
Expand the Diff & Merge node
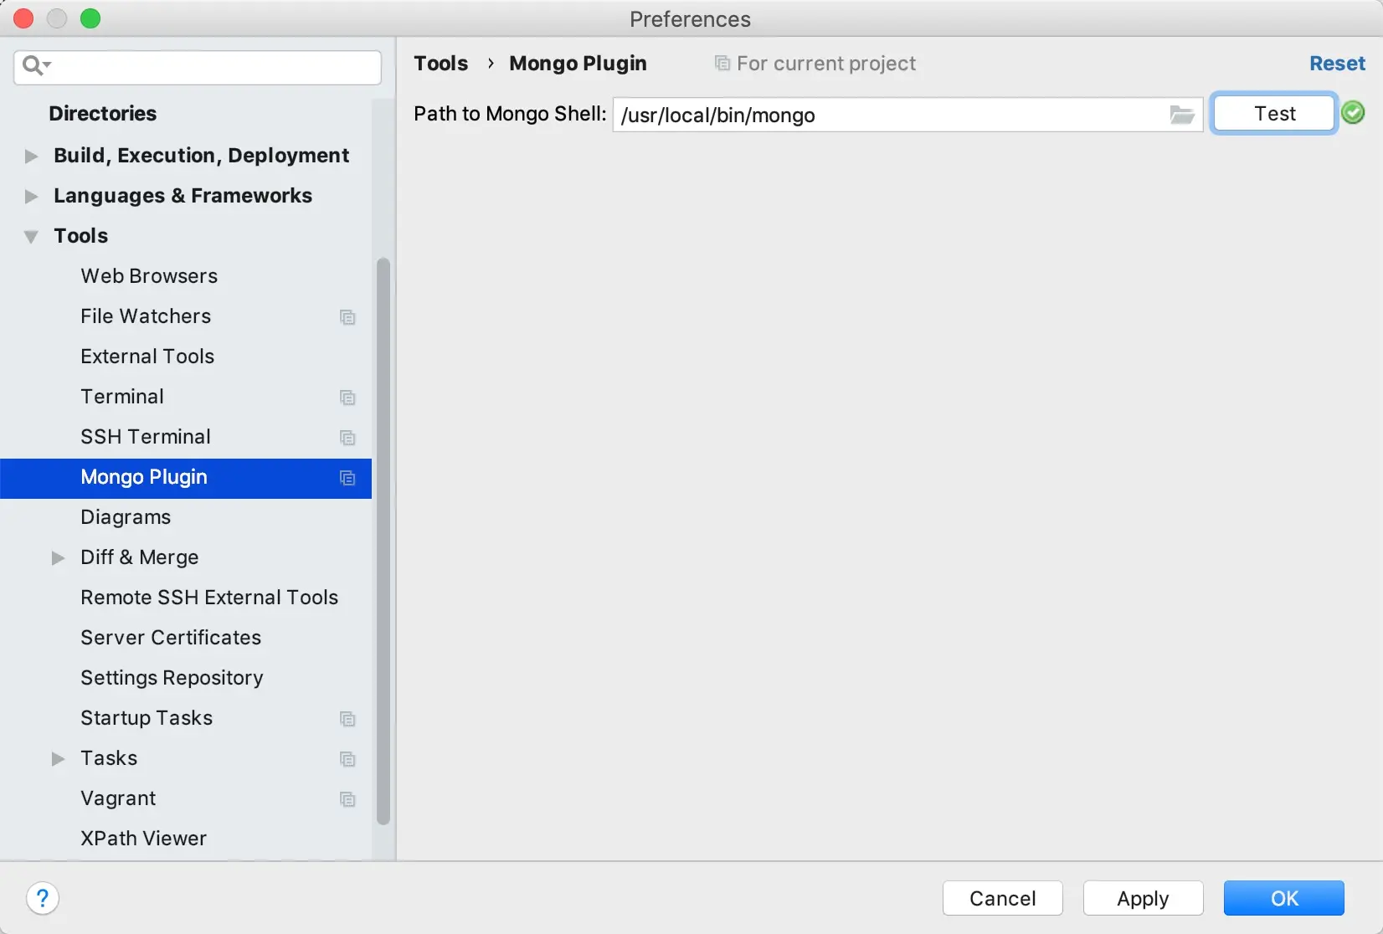point(58,558)
